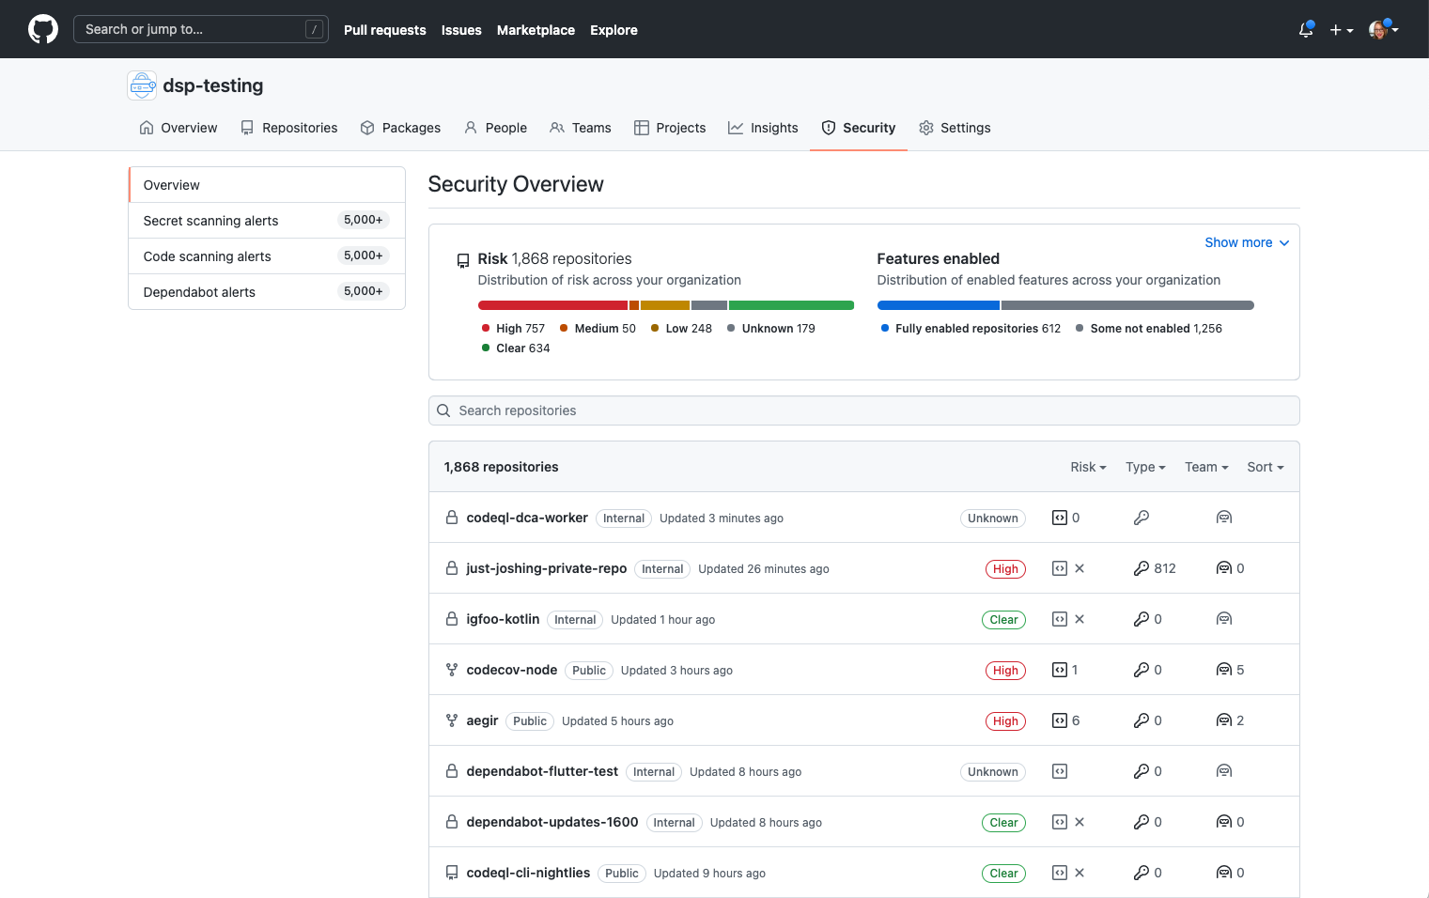Click the Dependabot icon showing 5 on codecov-node

coord(1230,669)
